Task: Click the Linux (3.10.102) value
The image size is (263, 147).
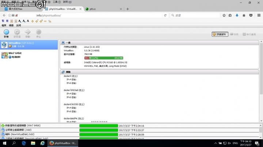Action: point(92,47)
